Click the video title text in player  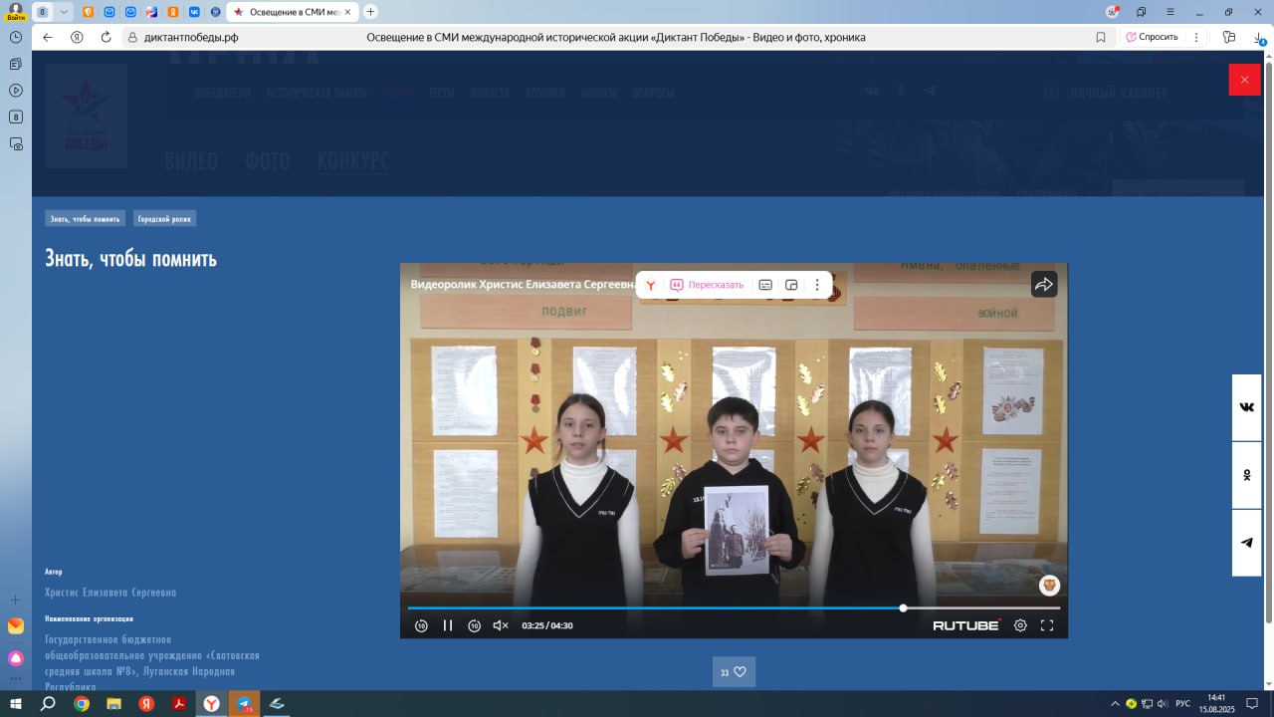523,284
